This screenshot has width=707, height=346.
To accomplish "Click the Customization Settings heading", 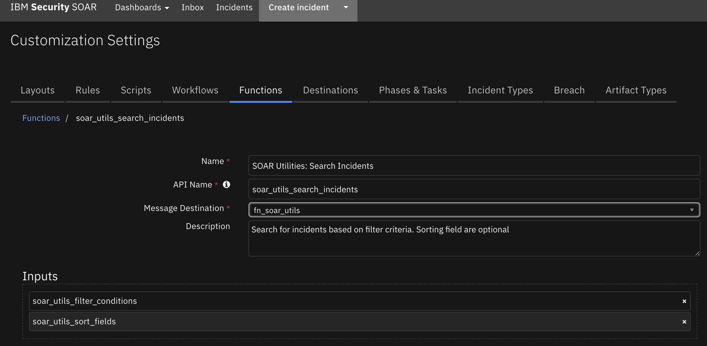I will click(x=85, y=40).
